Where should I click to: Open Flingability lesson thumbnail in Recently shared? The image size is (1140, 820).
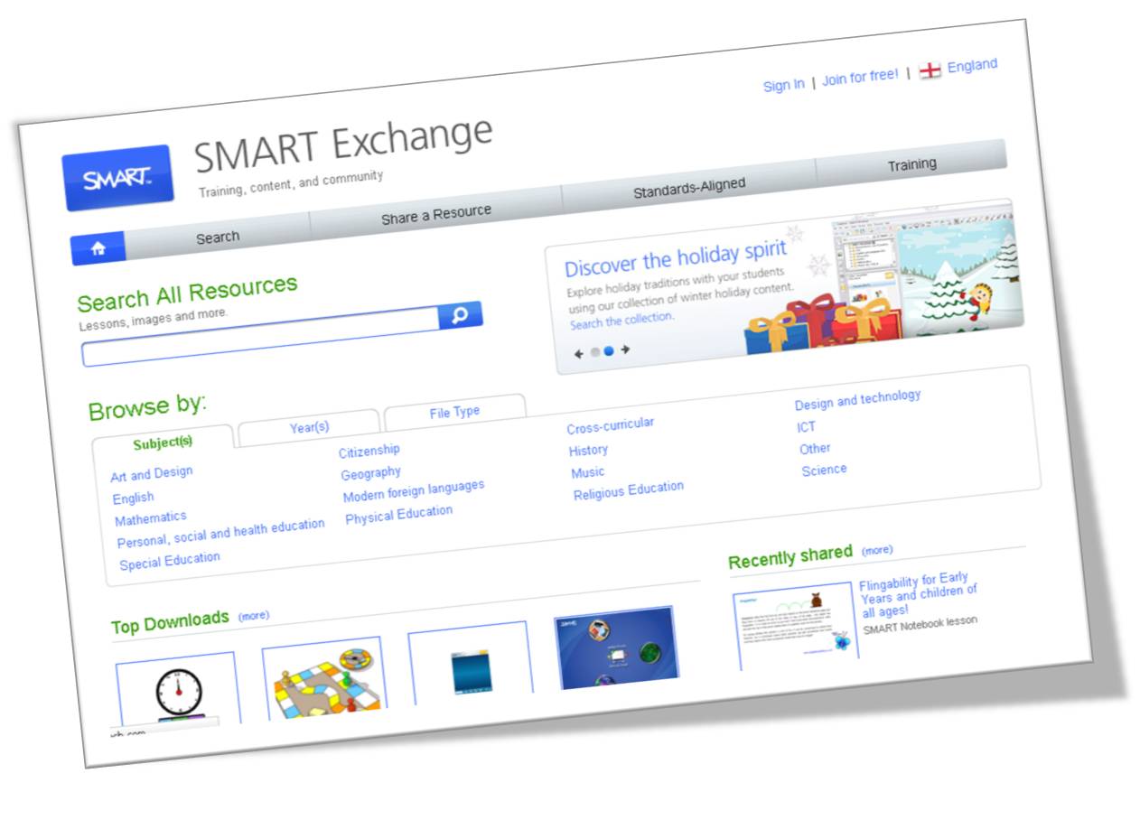[x=796, y=627]
